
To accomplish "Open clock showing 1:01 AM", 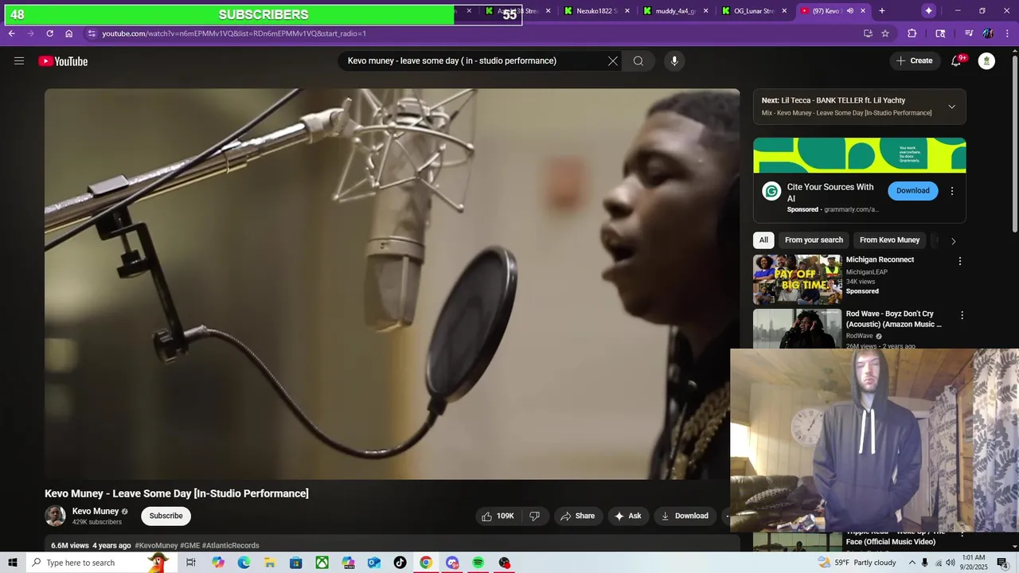I will [974, 563].
